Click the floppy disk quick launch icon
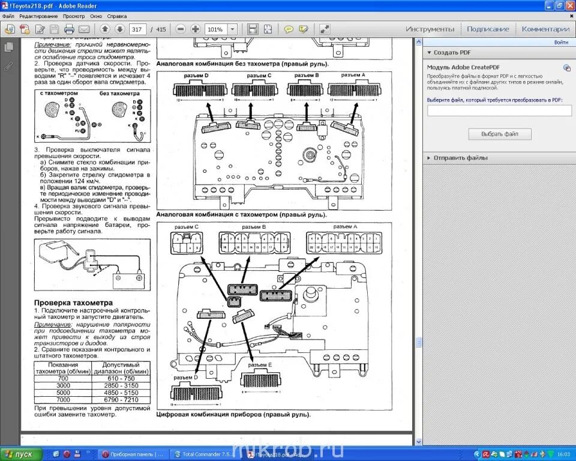This screenshot has width=576, height=461. coord(77,454)
